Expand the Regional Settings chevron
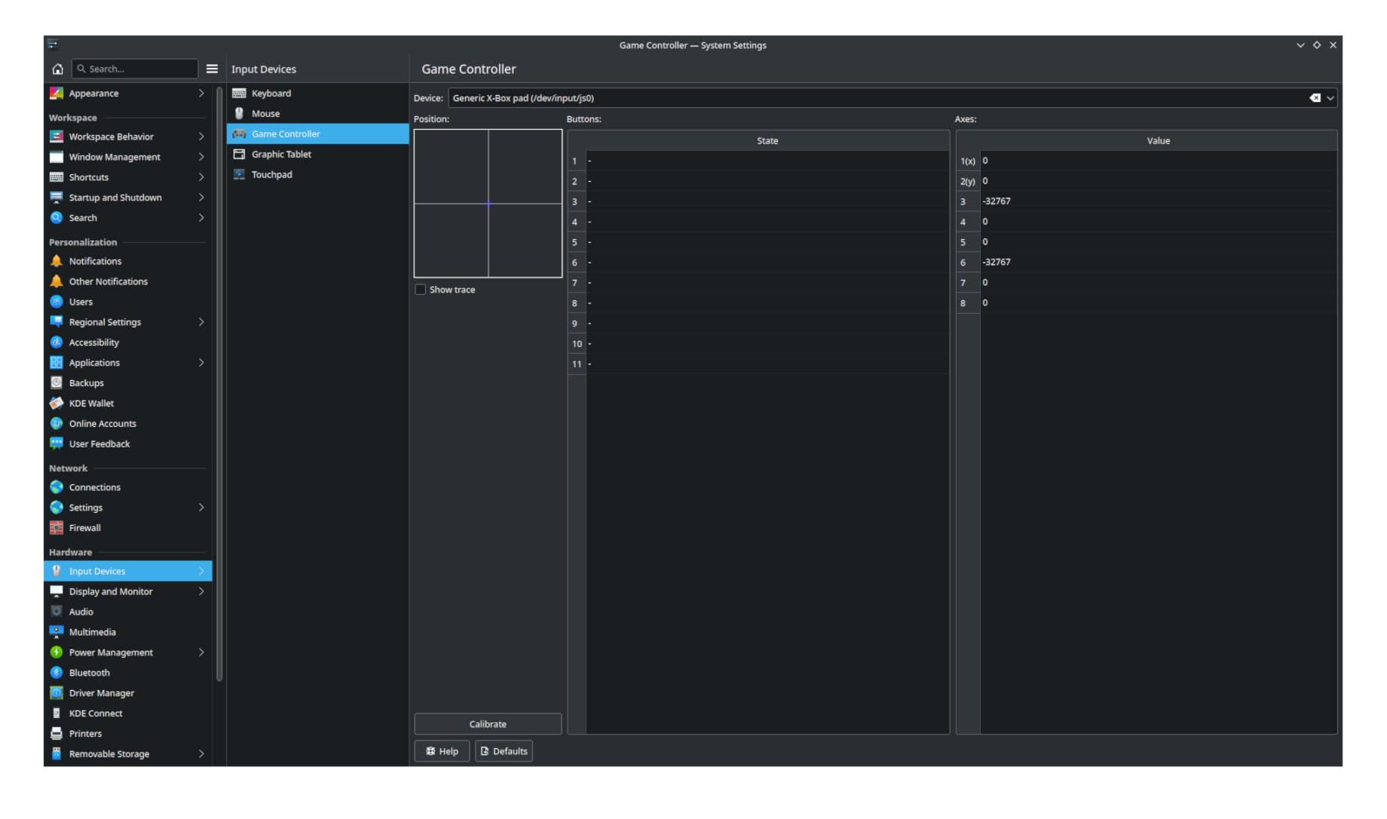The width and height of the screenshot is (1387, 819). point(201,322)
